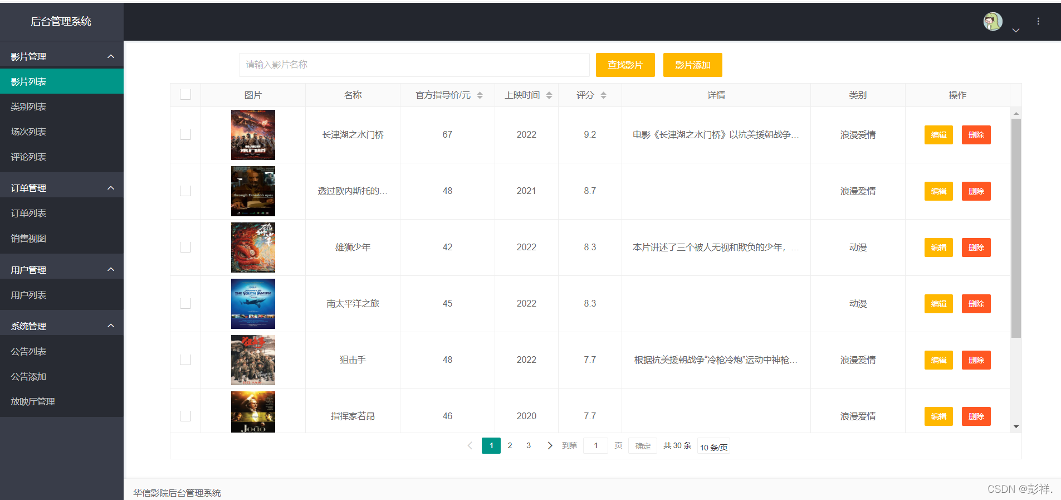
Task: Delete the 南太平洋之旅 movie
Action: 976,304
